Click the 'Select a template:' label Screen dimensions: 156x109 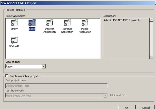click(16, 16)
